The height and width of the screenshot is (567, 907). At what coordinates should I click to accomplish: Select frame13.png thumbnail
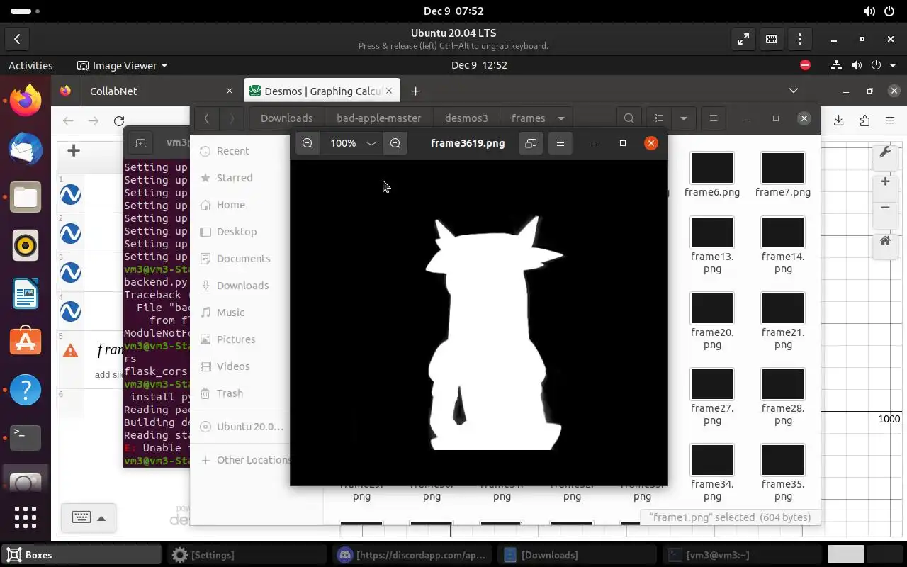(712, 233)
